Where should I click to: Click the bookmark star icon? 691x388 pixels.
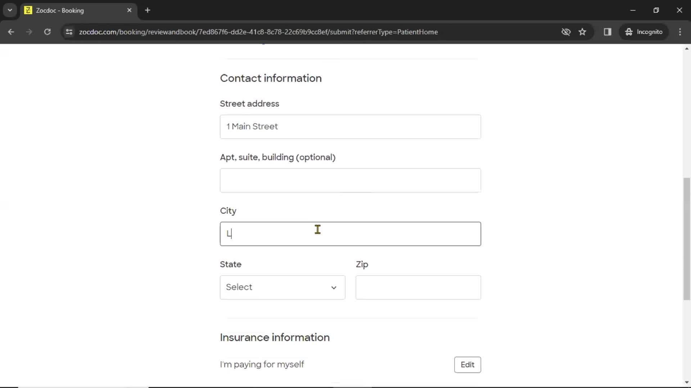tap(583, 32)
